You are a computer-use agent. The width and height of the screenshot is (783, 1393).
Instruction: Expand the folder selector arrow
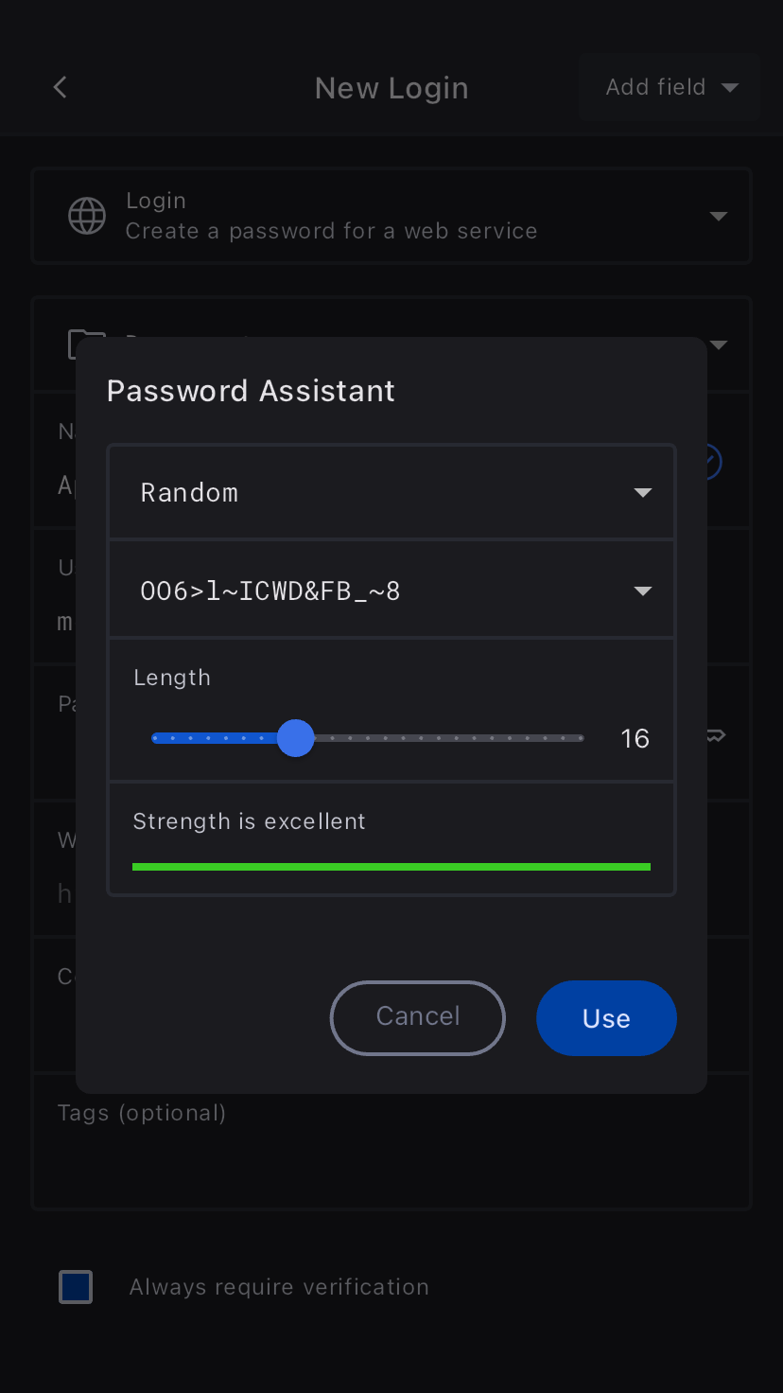pos(719,344)
